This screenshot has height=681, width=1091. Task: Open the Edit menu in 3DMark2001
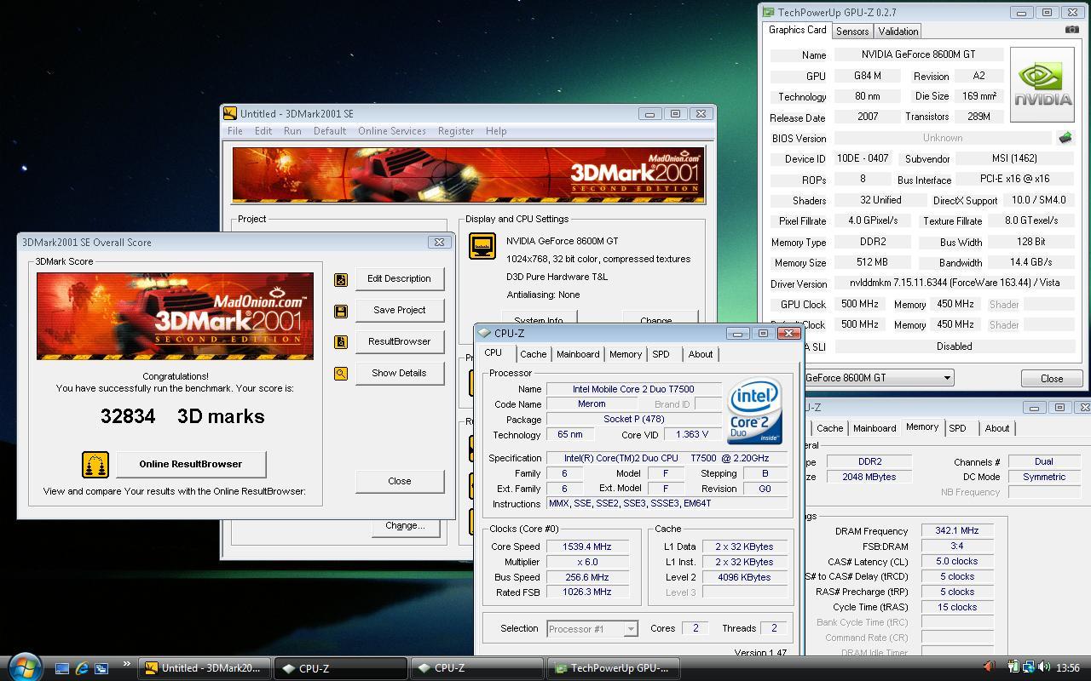[263, 131]
